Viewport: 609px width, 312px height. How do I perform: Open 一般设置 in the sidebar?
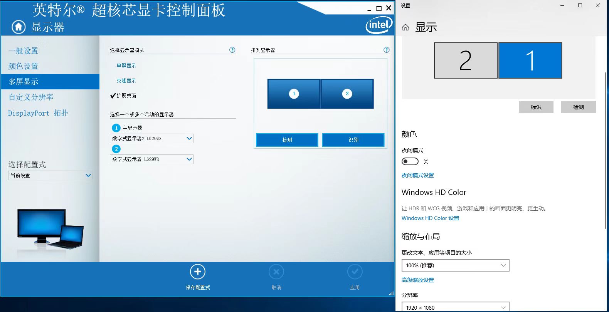pos(24,51)
